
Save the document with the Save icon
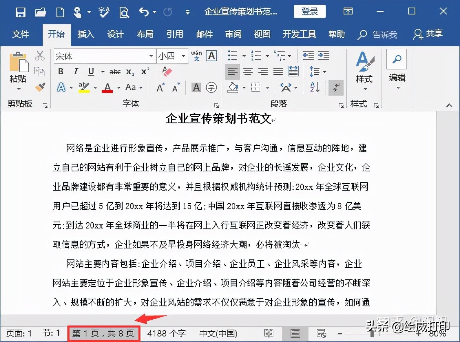[x=20, y=11]
